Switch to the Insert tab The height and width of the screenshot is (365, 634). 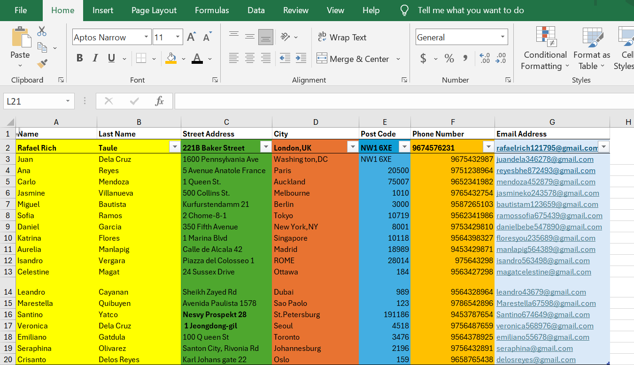(x=102, y=10)
